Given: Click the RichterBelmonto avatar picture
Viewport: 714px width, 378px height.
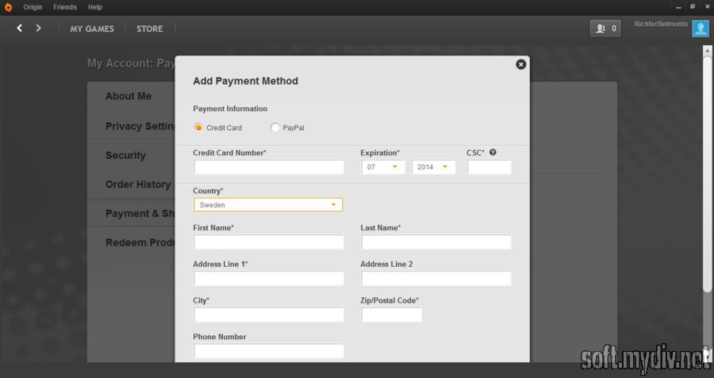Looking at the screenshot, I should point(701,29).
